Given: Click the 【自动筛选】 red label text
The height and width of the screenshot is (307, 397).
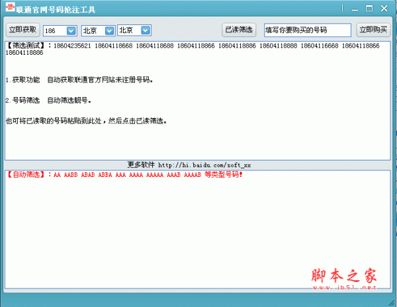Looking at the screenshot, I should 26,174.
